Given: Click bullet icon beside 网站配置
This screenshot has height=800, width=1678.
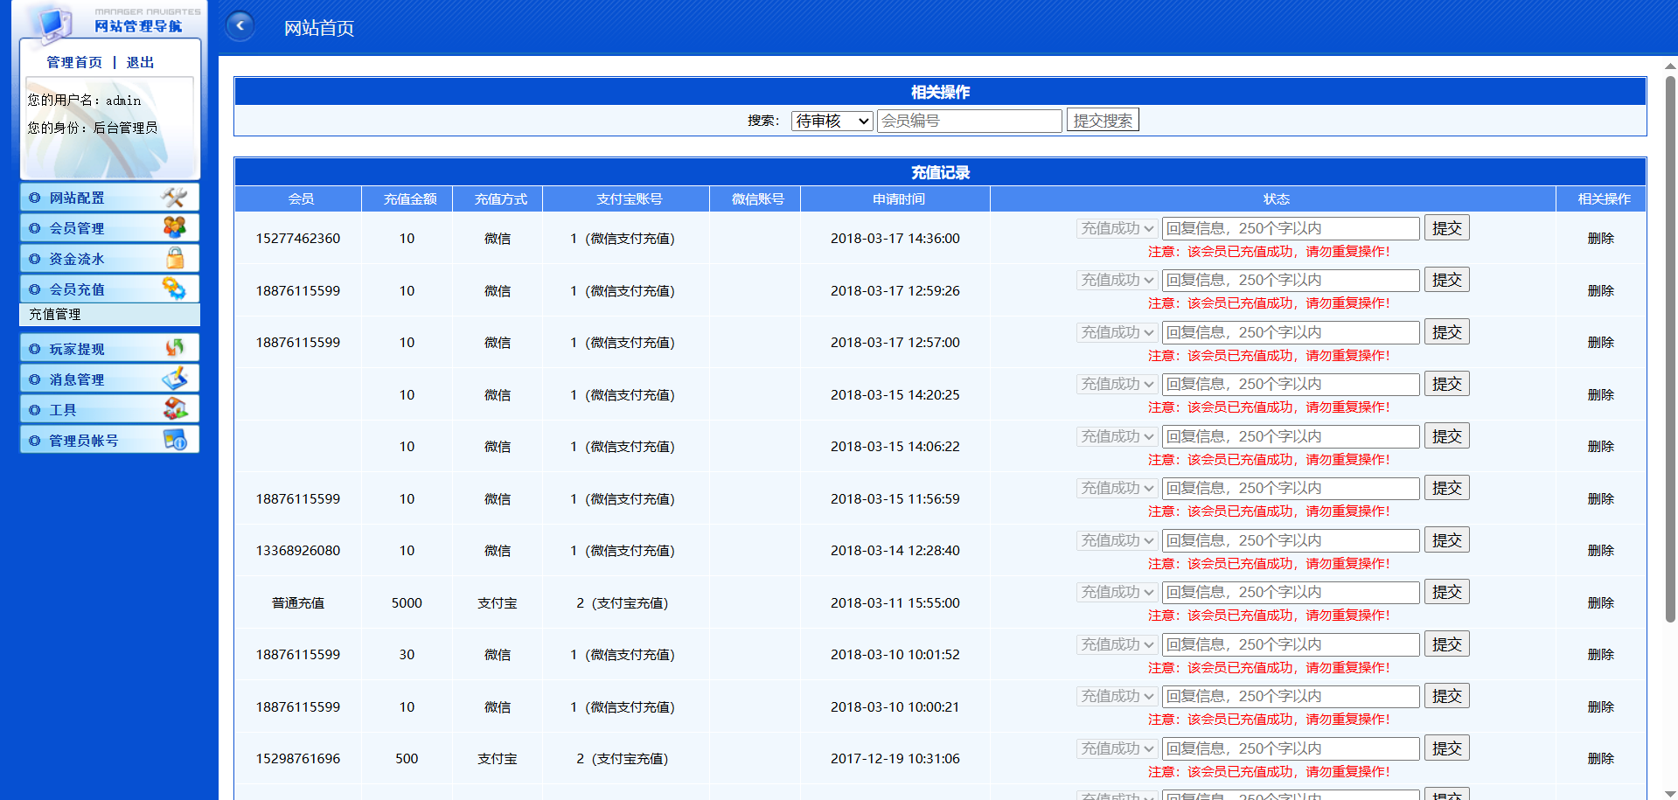Looking at the screenshot, I should click(35, 198).
